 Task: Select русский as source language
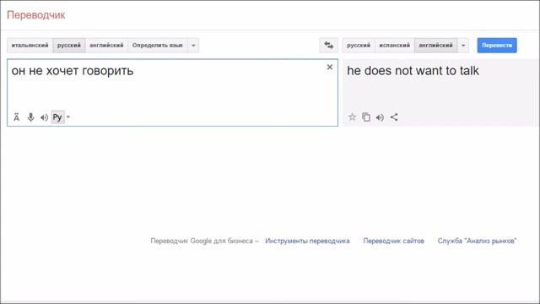coord(69,45)
